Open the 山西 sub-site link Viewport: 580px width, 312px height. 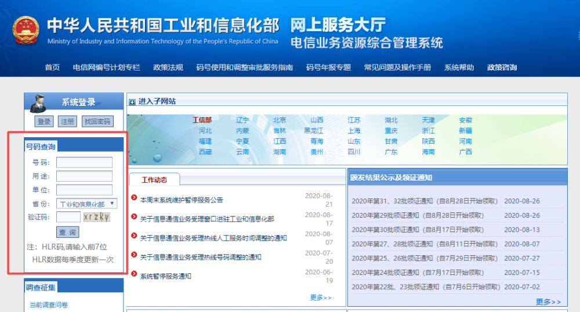(317, 120)
